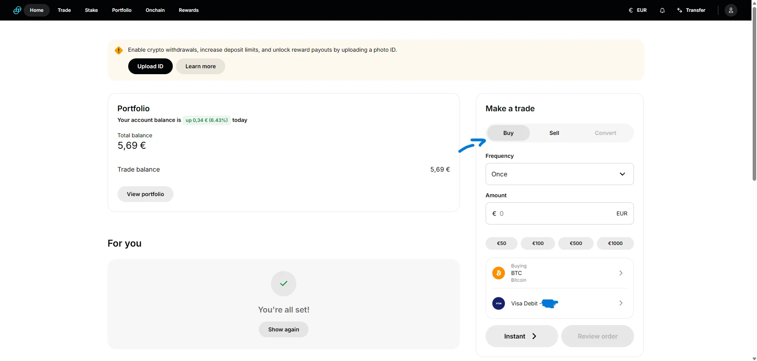The width and height of the screenshot is (757, 361).
Task: Click the Kraken logo icon
Action: click(17, 10)
